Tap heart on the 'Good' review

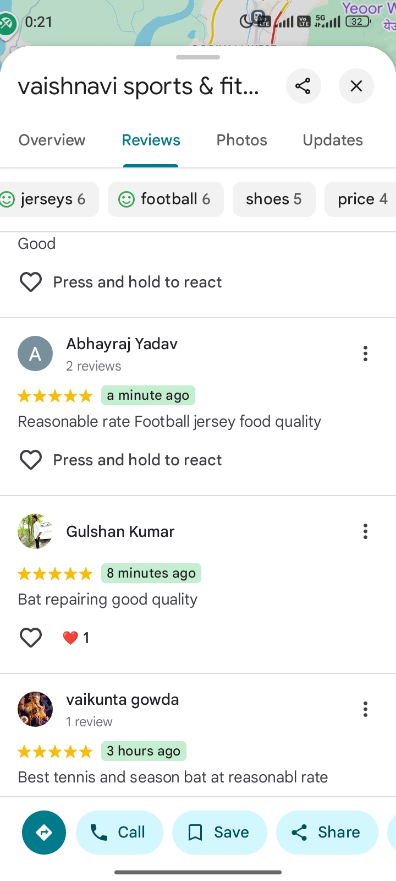click(31, 282)
